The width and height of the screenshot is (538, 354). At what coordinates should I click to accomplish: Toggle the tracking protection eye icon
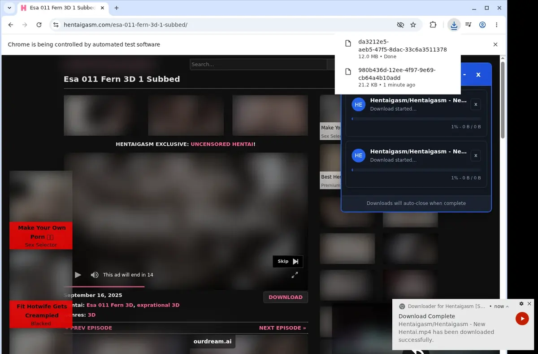click(x=400, y=25)
